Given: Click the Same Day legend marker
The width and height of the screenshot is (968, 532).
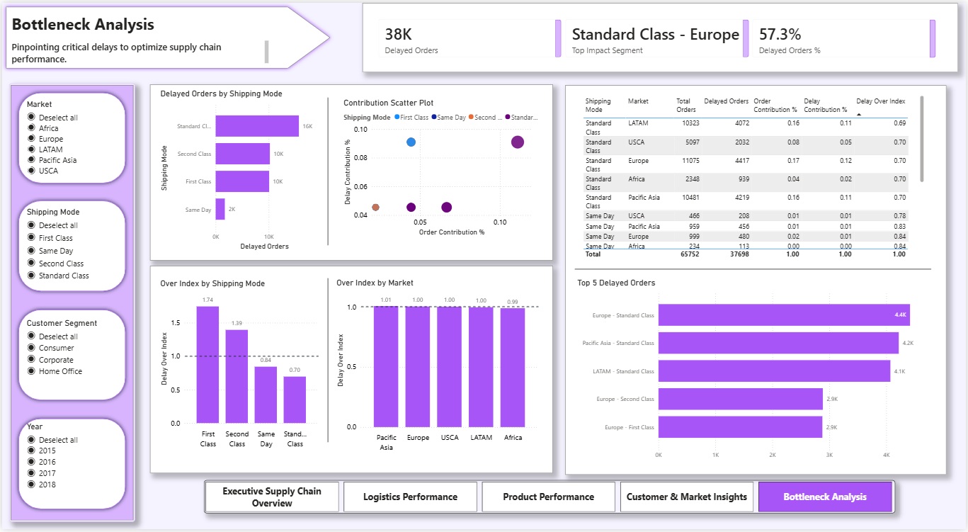Looking at the screenshot, I should (433, 117).
